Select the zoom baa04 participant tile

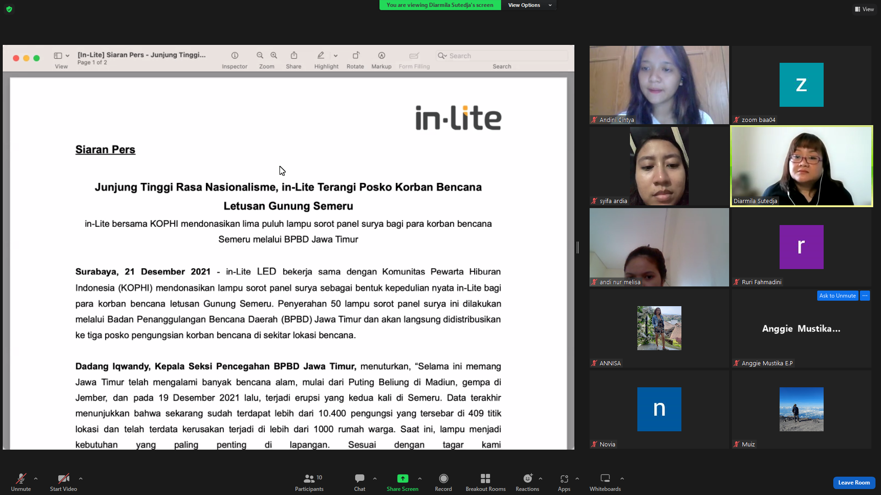801,85
